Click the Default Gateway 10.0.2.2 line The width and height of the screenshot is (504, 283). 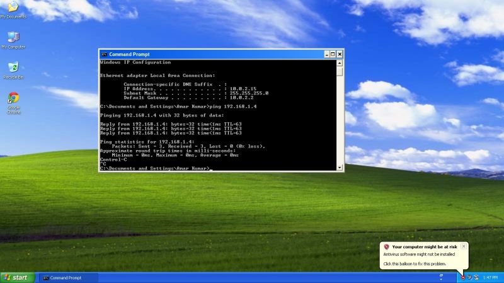(x=188, y=98)
